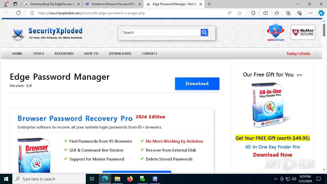This screenshot has width=327, height=184.
Task: Close the Edge Password Manager tab
Action: (201, 4)
